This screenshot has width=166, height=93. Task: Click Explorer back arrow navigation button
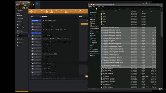pyautogui.click(x=89, y=9)
